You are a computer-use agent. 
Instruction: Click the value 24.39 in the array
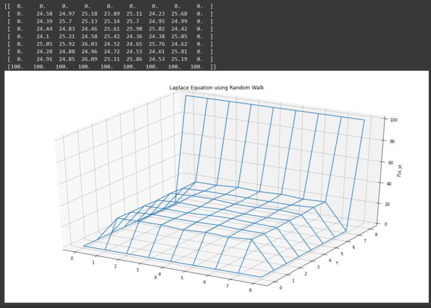coord(44,21)
